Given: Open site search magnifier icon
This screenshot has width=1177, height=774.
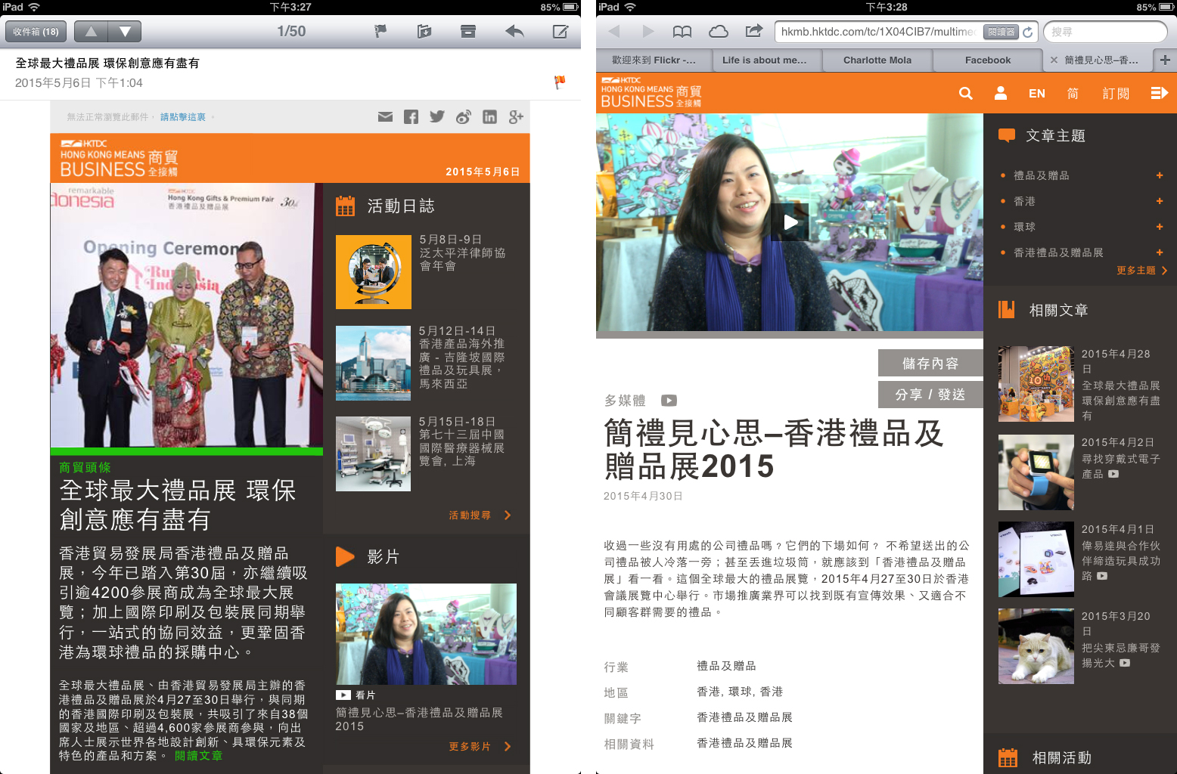Looking at the screenshot, I should click(965, 93).
